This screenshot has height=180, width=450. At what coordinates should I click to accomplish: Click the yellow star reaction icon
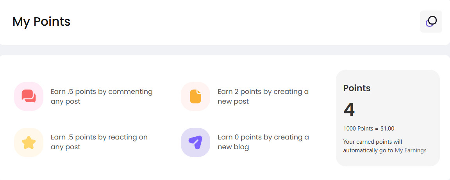click(x=29, y=142)
